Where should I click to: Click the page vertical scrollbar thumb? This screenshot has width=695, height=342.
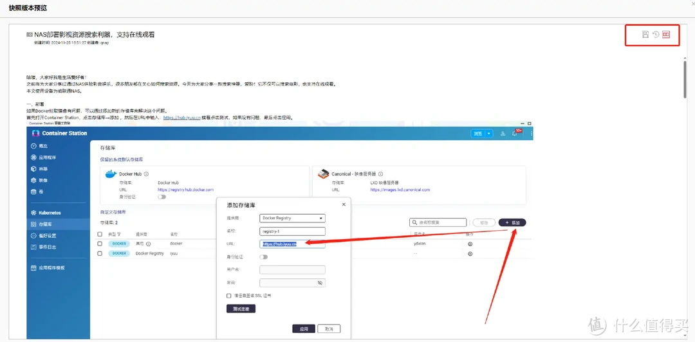click(x=685, y=79)
